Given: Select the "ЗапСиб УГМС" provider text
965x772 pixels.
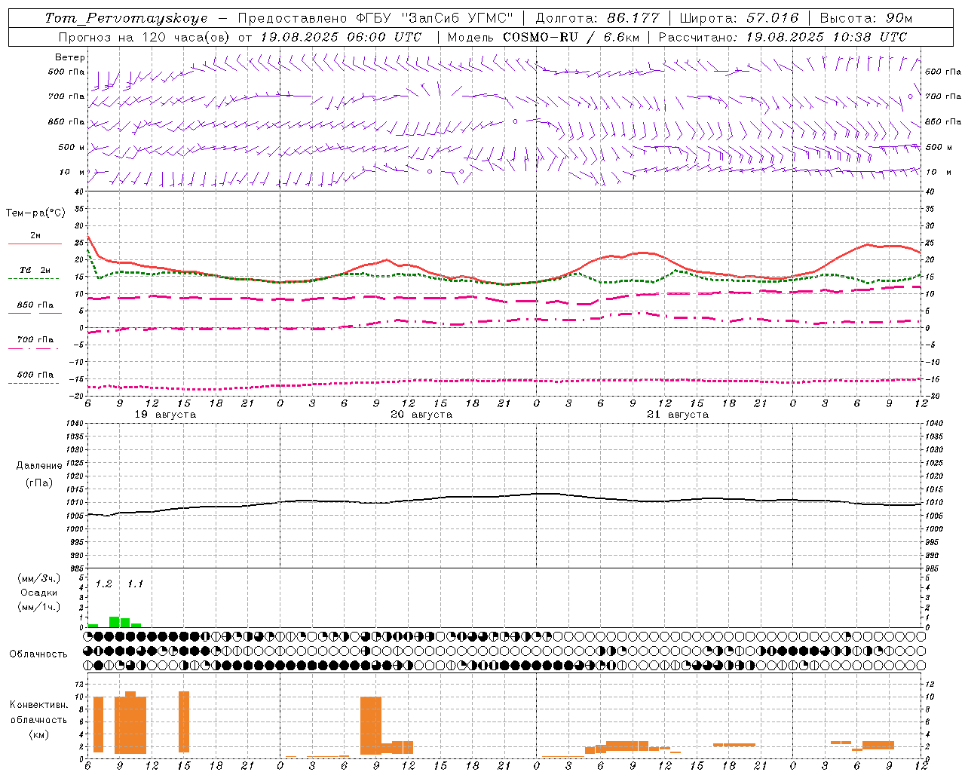Looking at the screenshot, I should tap(458, 18).
